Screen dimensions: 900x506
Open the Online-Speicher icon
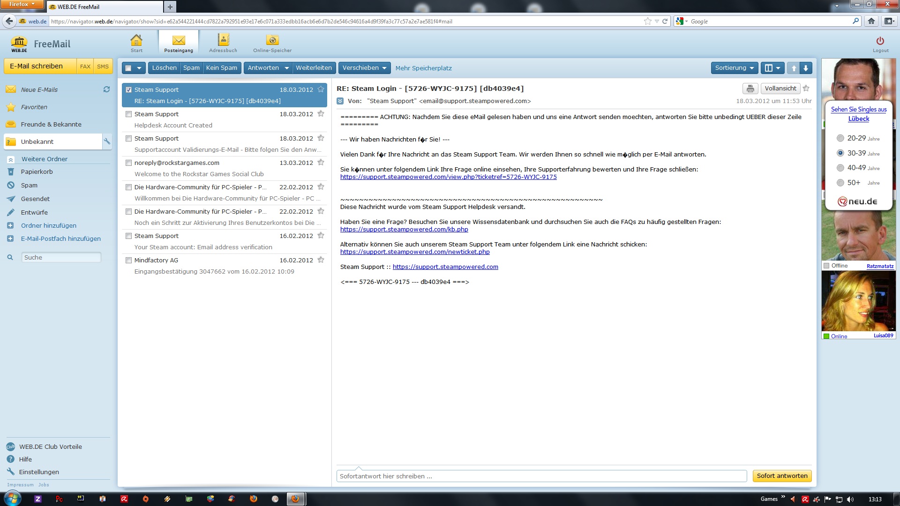272,43
